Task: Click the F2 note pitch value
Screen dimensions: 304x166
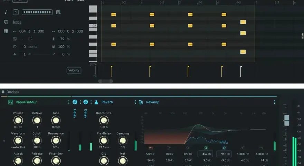Action: 30,39
